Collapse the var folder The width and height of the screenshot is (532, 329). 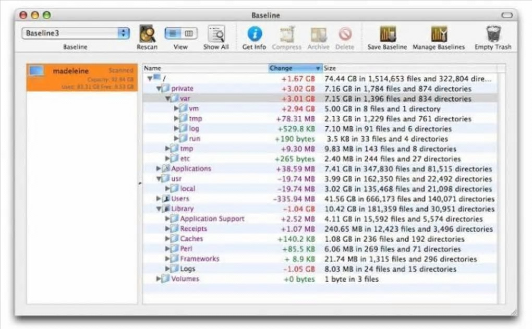(167, 99)
